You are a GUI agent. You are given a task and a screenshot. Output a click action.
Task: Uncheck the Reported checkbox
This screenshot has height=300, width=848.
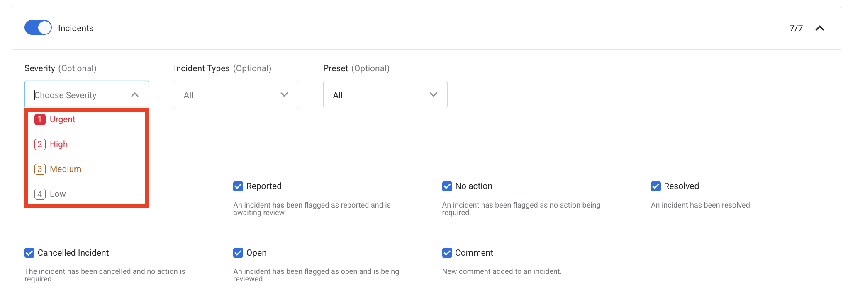pos(238,186)
